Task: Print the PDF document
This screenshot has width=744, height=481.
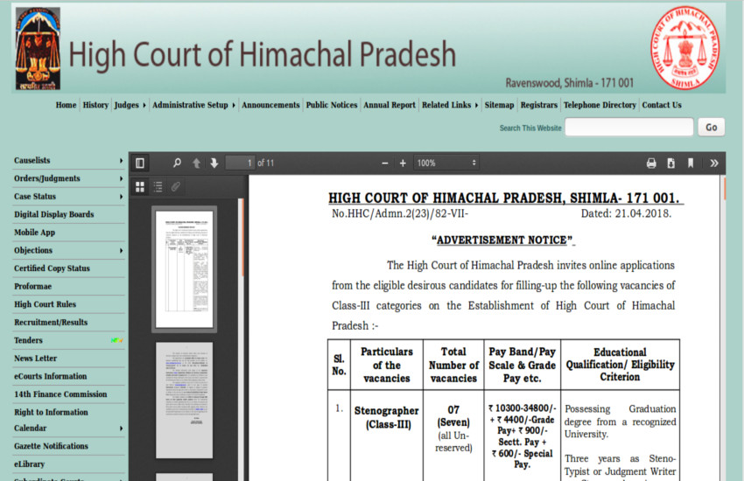Action: tap(651, 163)
